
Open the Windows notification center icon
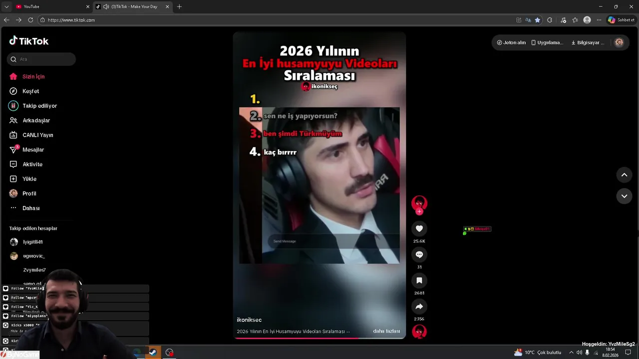pyautogui.click(x=628, y=353)
